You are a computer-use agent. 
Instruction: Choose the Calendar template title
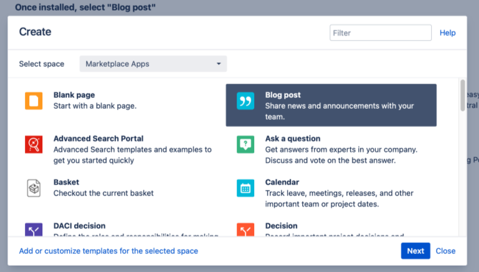tap(282, 182)
